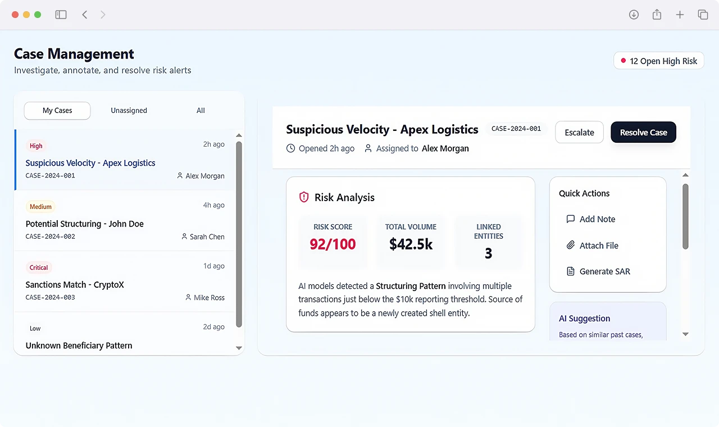The width and height of the screenshot is (719, 427).
Task: Select the Sanctions Match - CryptoX case
Action: pyautogui.click(x=125, y=281)
